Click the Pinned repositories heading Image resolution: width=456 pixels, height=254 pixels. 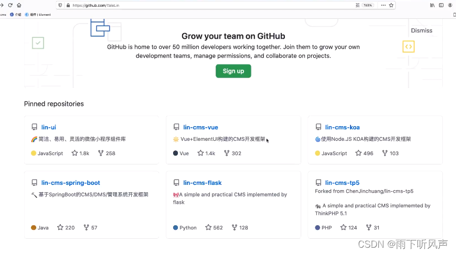(54, 104)
